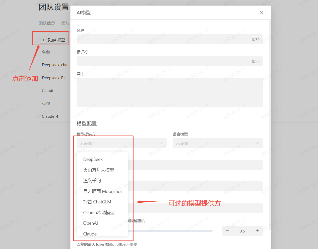Image resolution: width=318 pixels, height=249 pixels.
Task: Open the 团队信息 tab
Action: pos(47,23)
